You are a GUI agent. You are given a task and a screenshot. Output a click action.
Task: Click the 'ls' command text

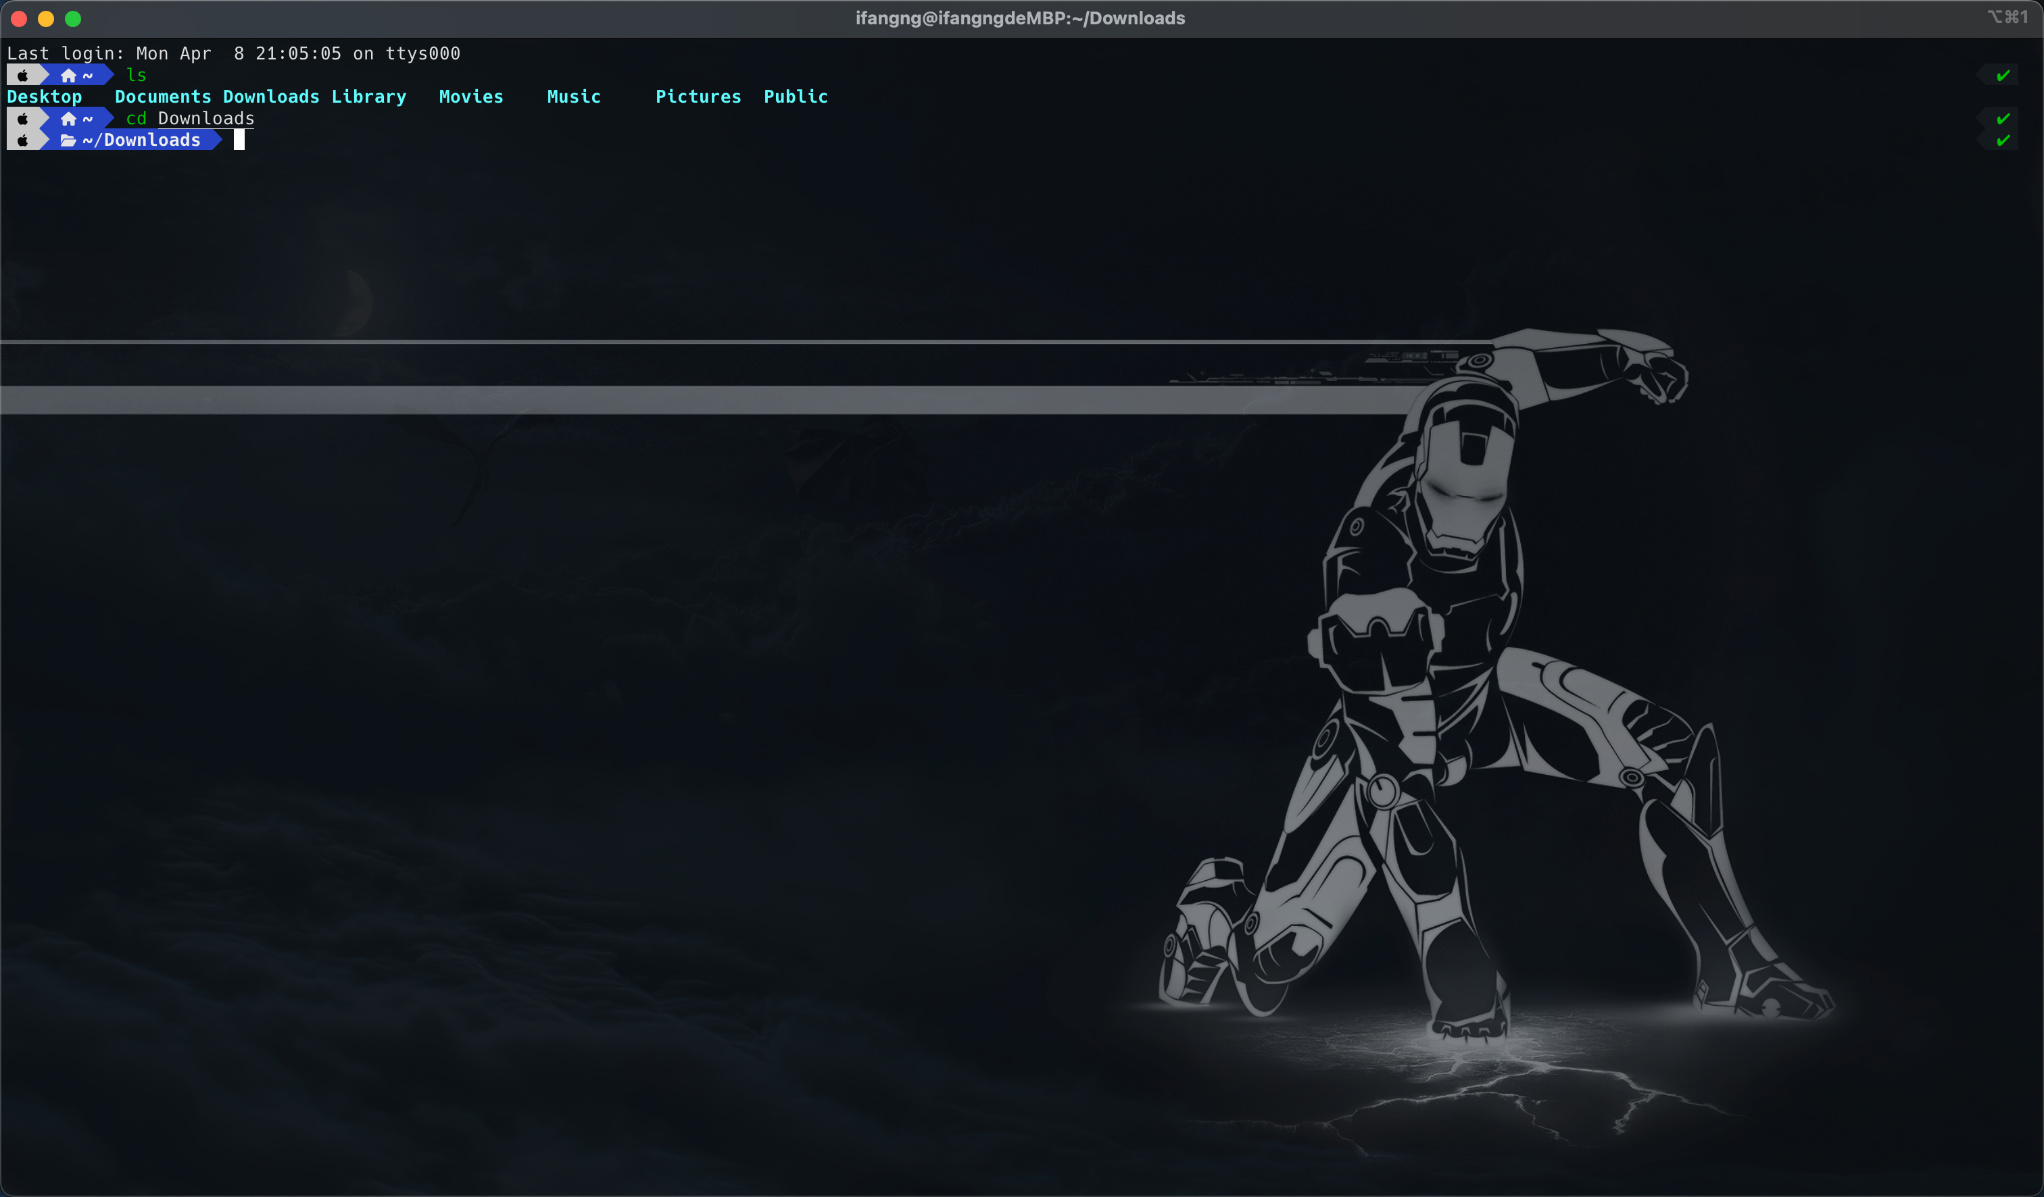pos(137,76)
